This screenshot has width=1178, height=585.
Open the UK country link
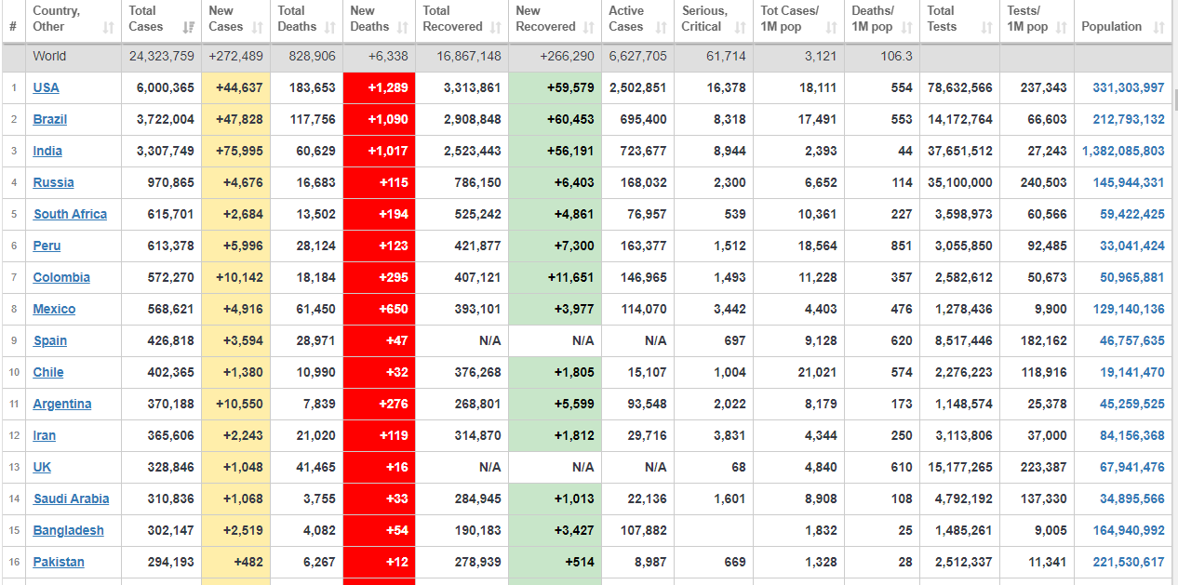click(x=42, y=467)
